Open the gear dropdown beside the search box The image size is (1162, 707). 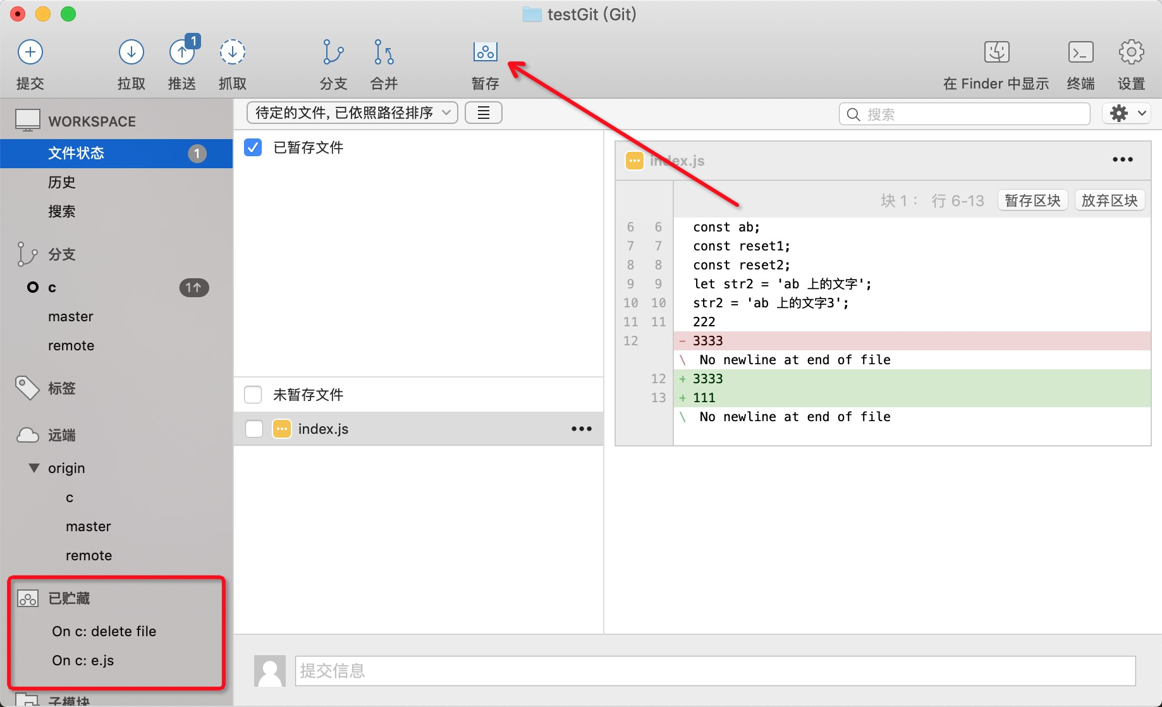pos(1126,113)
